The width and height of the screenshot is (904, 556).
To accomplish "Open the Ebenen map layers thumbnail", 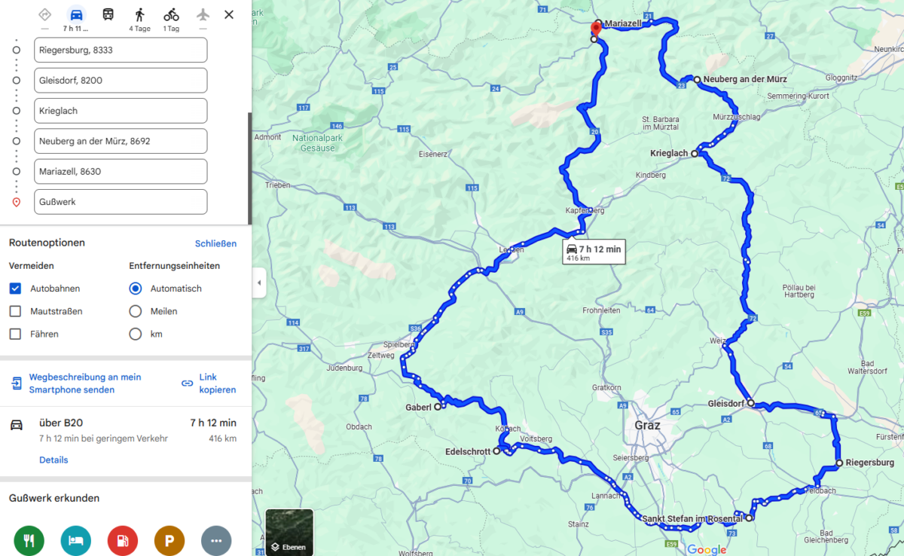I will 289,532.
